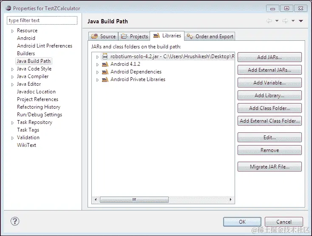Expand the Task Repository node
This screenshot has width=312, height=236.
click(12, 123)
